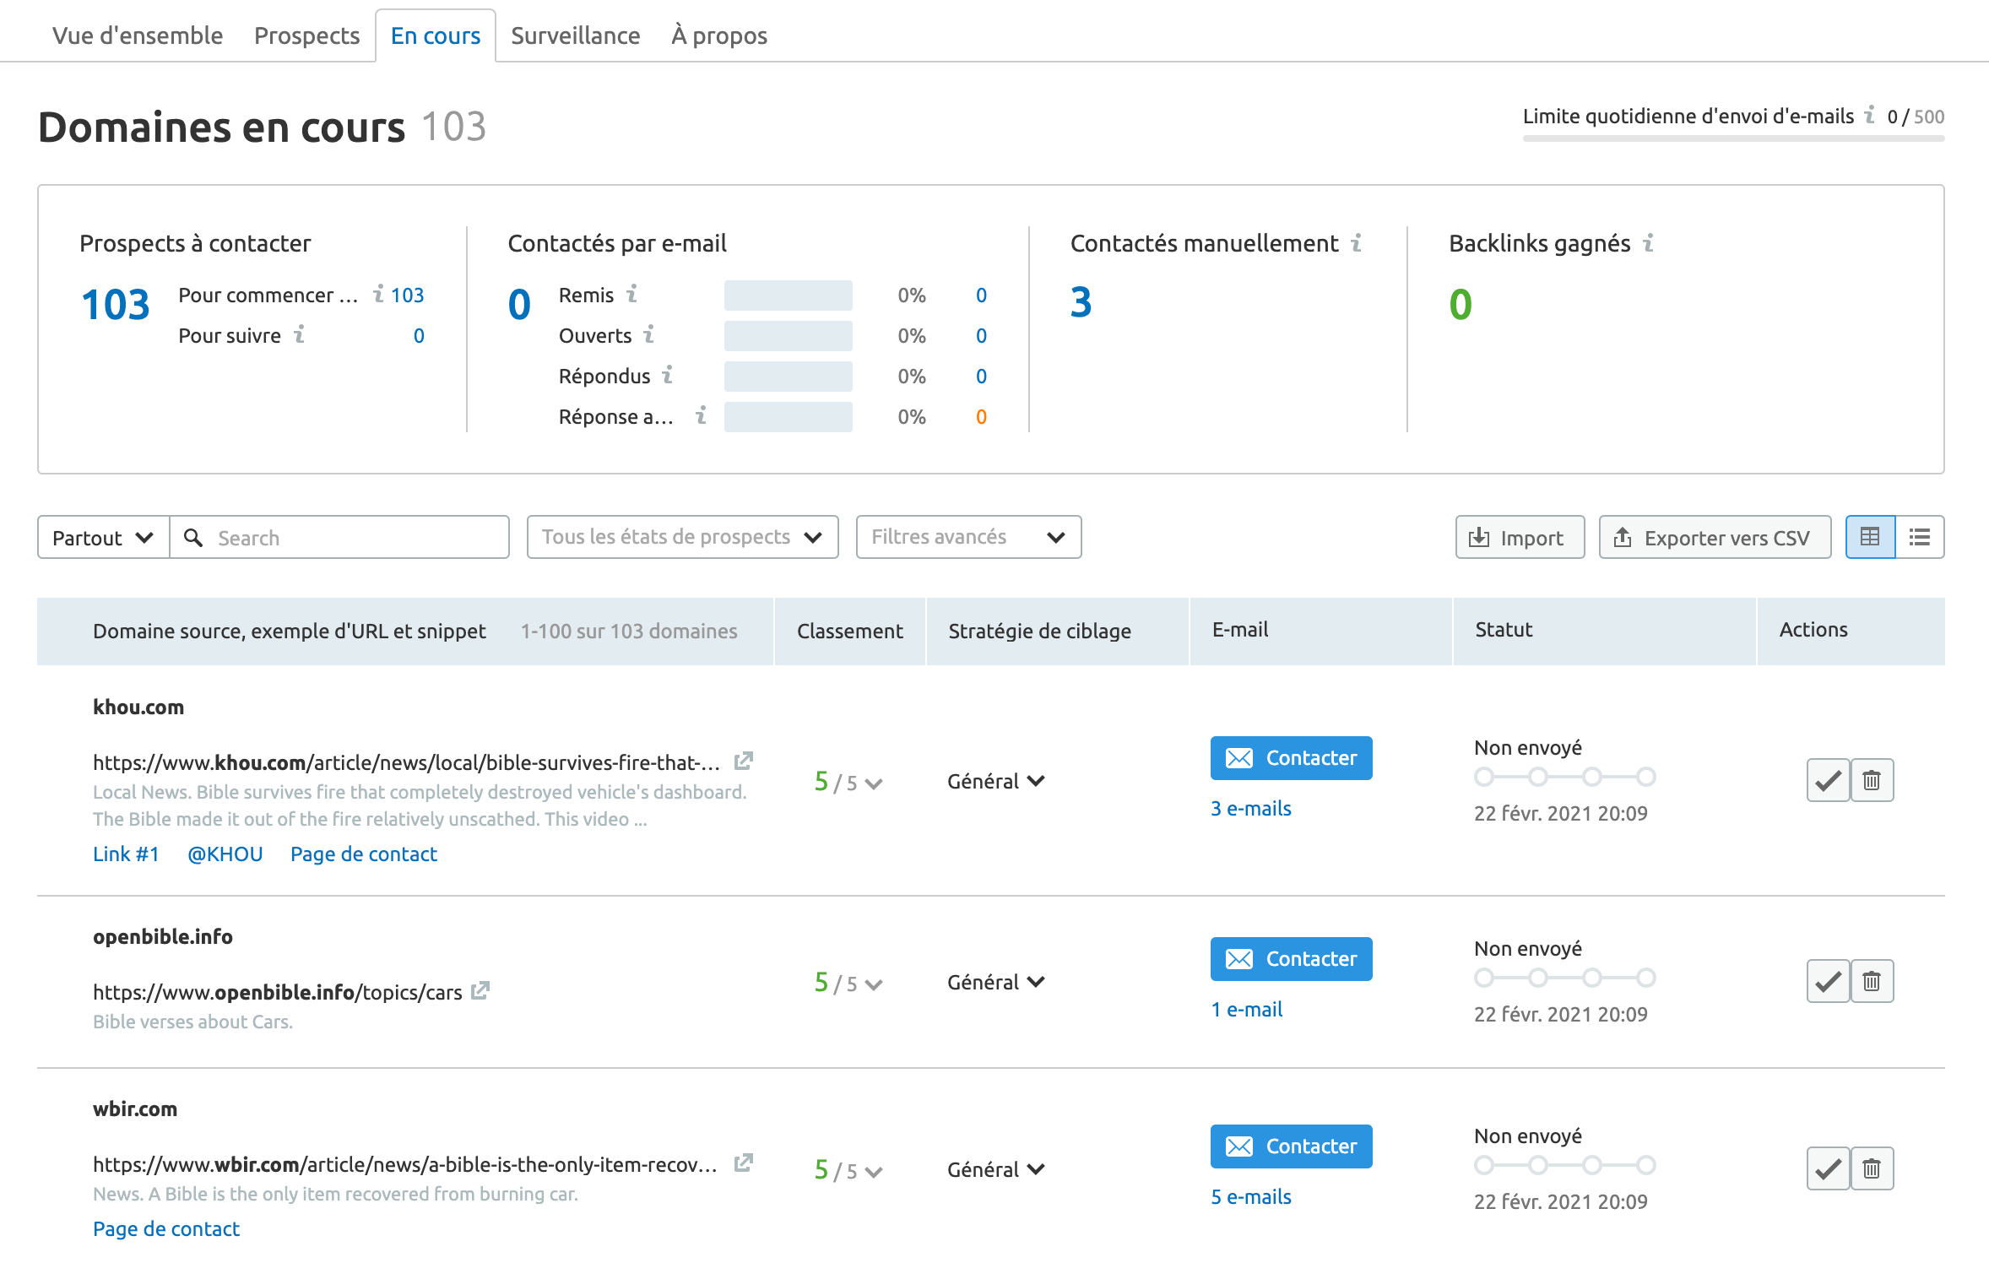Image resolution: width=1989 pixels, height=1263 pixels.
Task: Open the Vue d'ensemble tab
Action: coord(138,35)
